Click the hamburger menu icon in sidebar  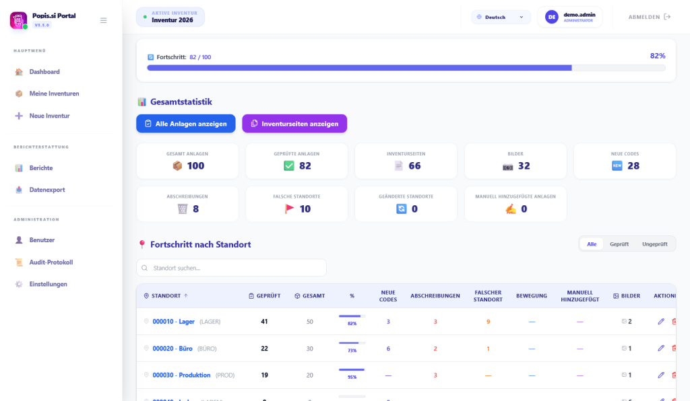click(103, 20)
